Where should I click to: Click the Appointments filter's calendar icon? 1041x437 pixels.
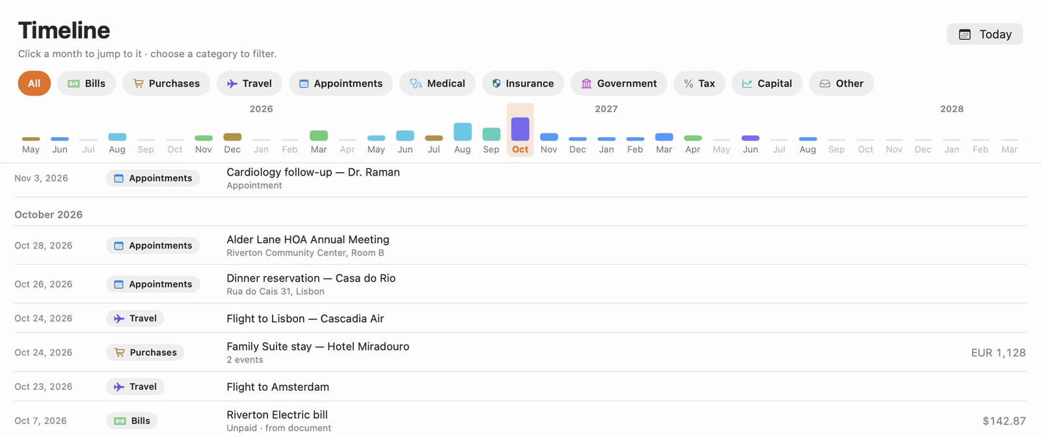pos(303,84)
